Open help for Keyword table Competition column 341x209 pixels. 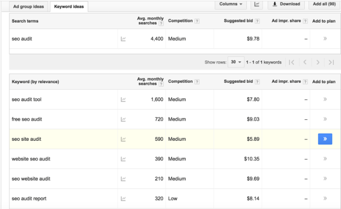tap(197, 82)
